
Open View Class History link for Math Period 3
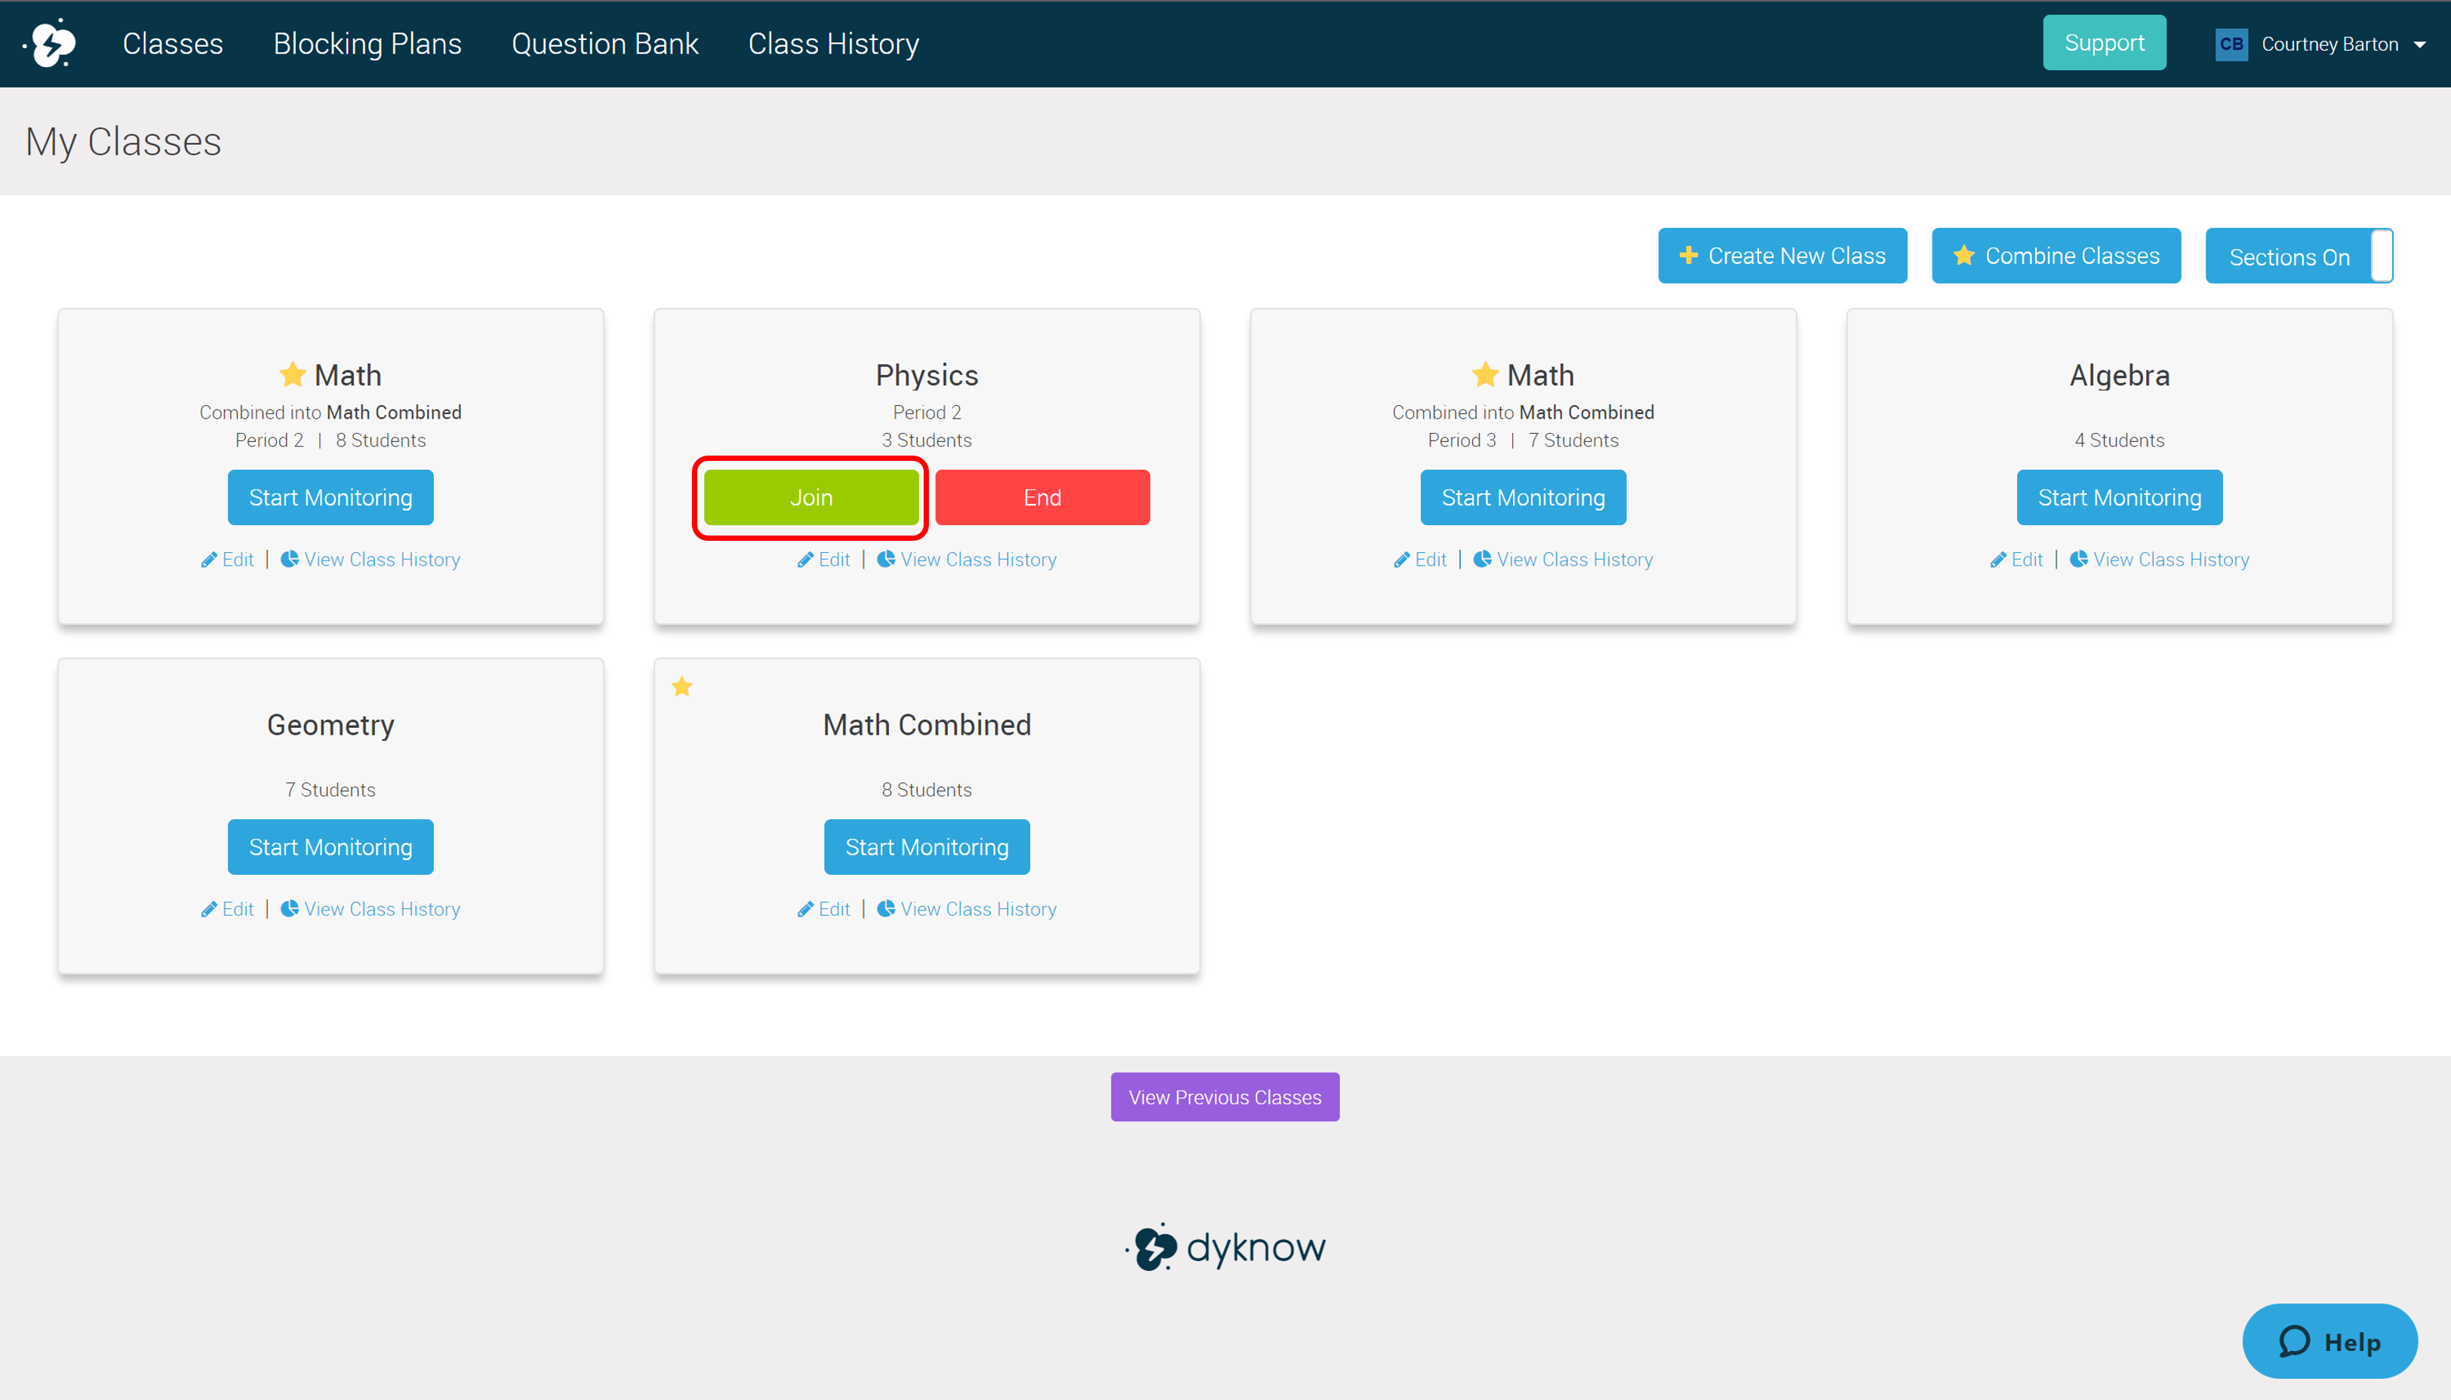[1575, 560]
